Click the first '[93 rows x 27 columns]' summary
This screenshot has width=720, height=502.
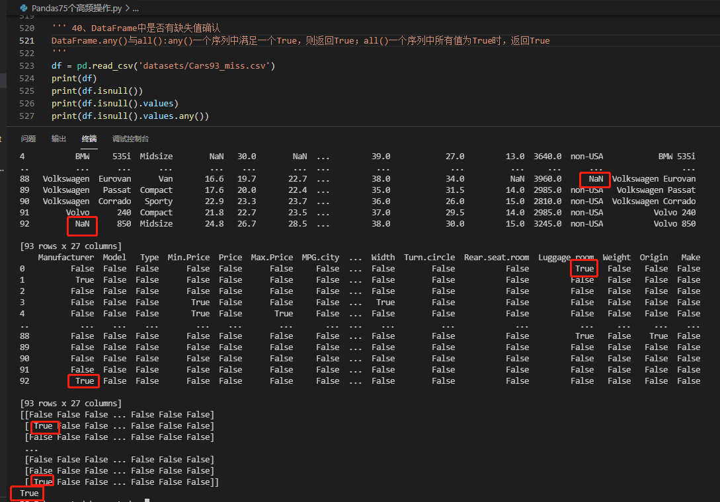point(71,246)
